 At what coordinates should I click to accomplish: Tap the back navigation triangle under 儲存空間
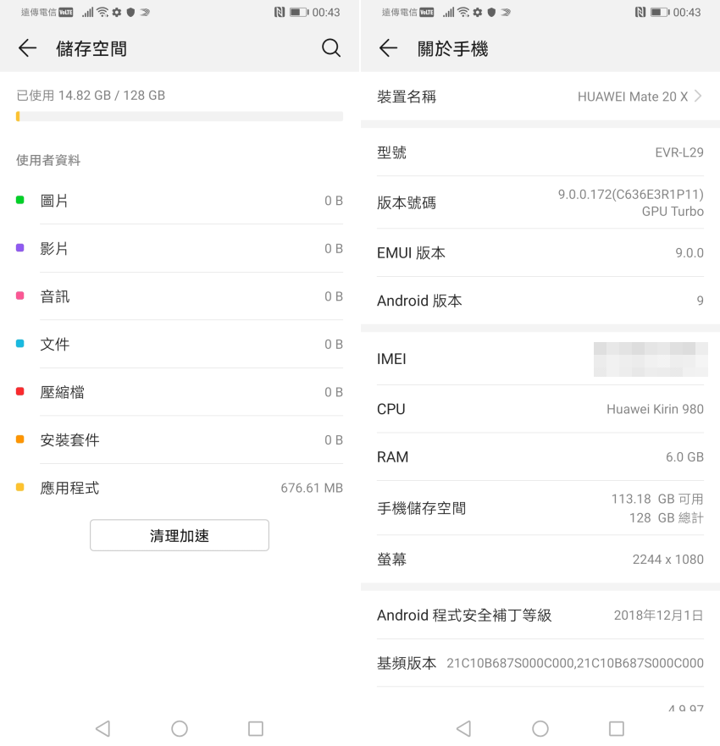point(103,728)
